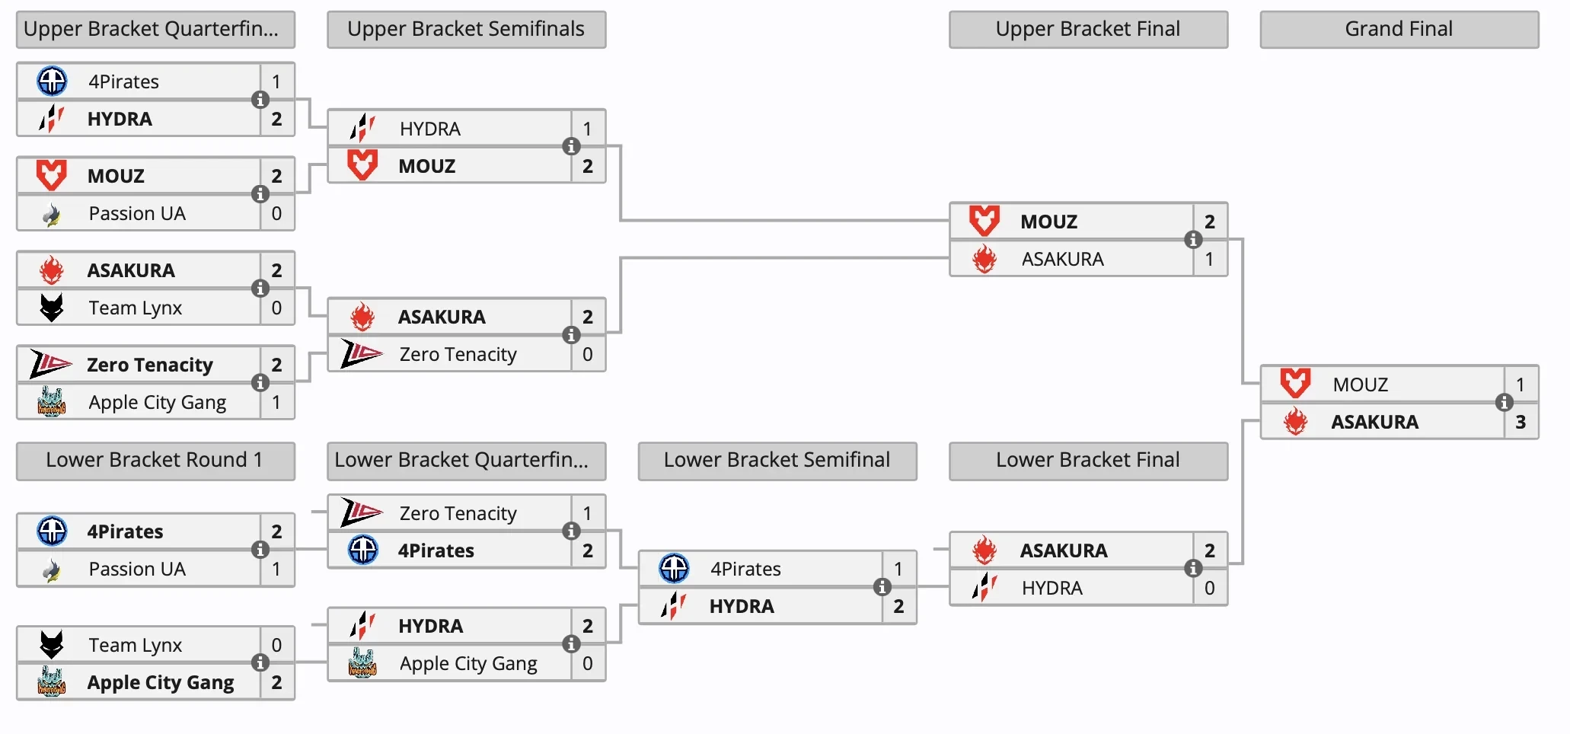The width and height of the screenshot is (1570, 734).
Task: Click MOUZ logo in Grand Final
Action: [x=1295, y=384]
